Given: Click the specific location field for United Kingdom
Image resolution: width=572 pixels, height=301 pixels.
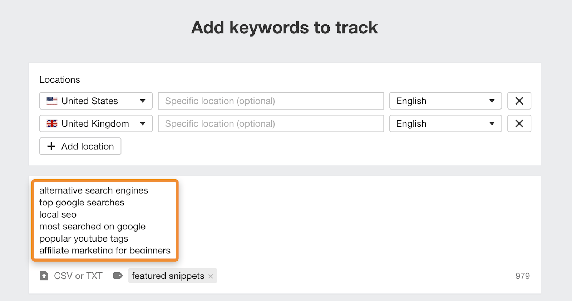Looking at the screenshot, I should click(271, 123).
